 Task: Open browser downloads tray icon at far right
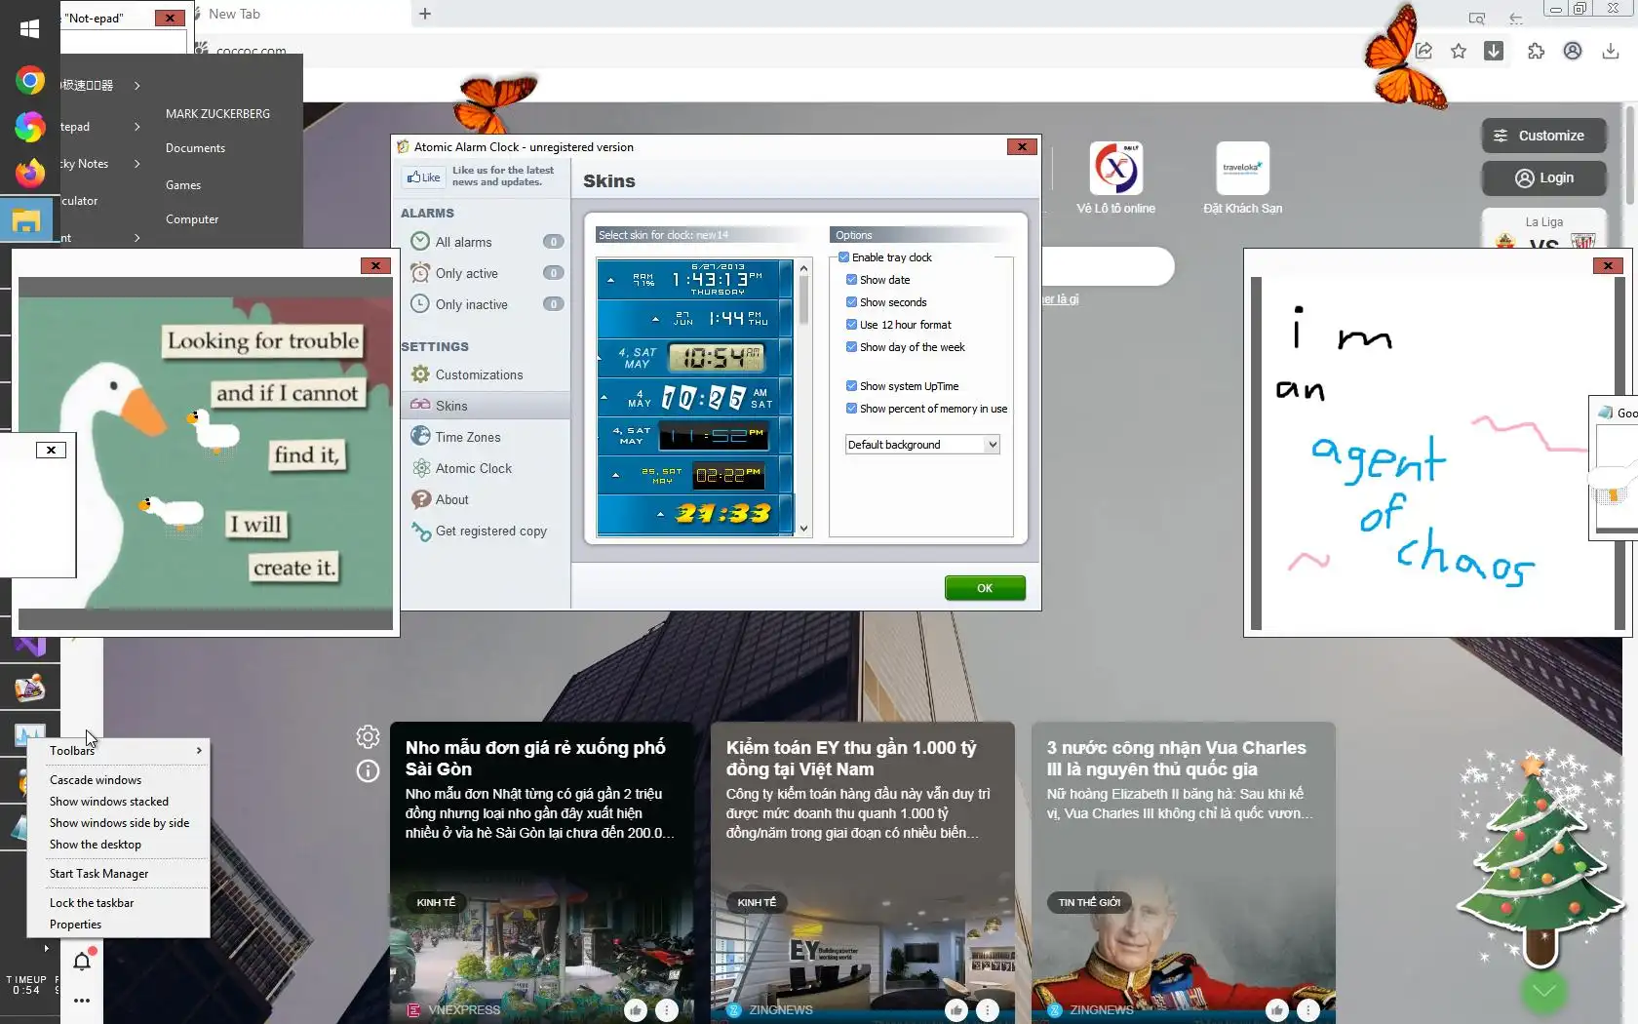[1610, 51]
